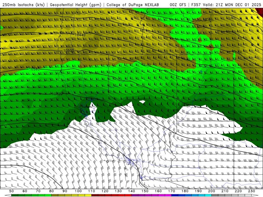263x197 pixels.
Task: Click the 'F357' forecast hour label
Action: (196, 5)
